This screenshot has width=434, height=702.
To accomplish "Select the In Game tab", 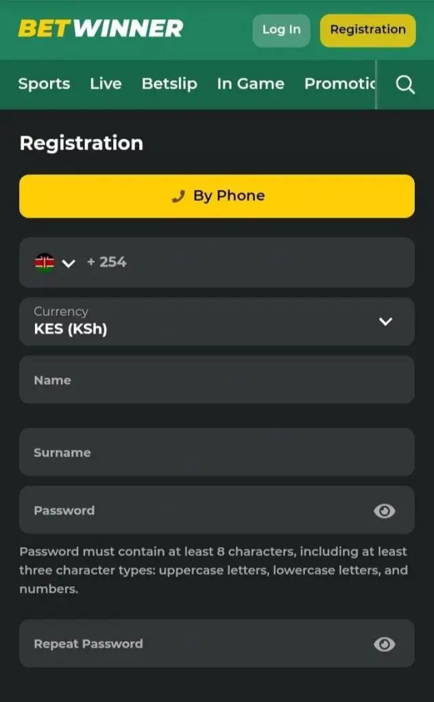I will [x=250, y=84].
